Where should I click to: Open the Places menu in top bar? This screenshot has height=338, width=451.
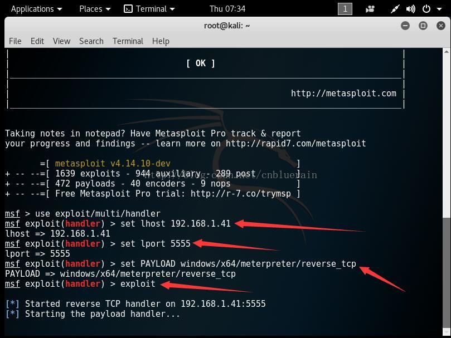pyautogui.click(x=95, y=9)
